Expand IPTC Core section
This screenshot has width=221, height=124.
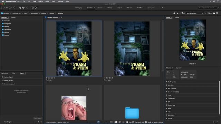point(166,85)
